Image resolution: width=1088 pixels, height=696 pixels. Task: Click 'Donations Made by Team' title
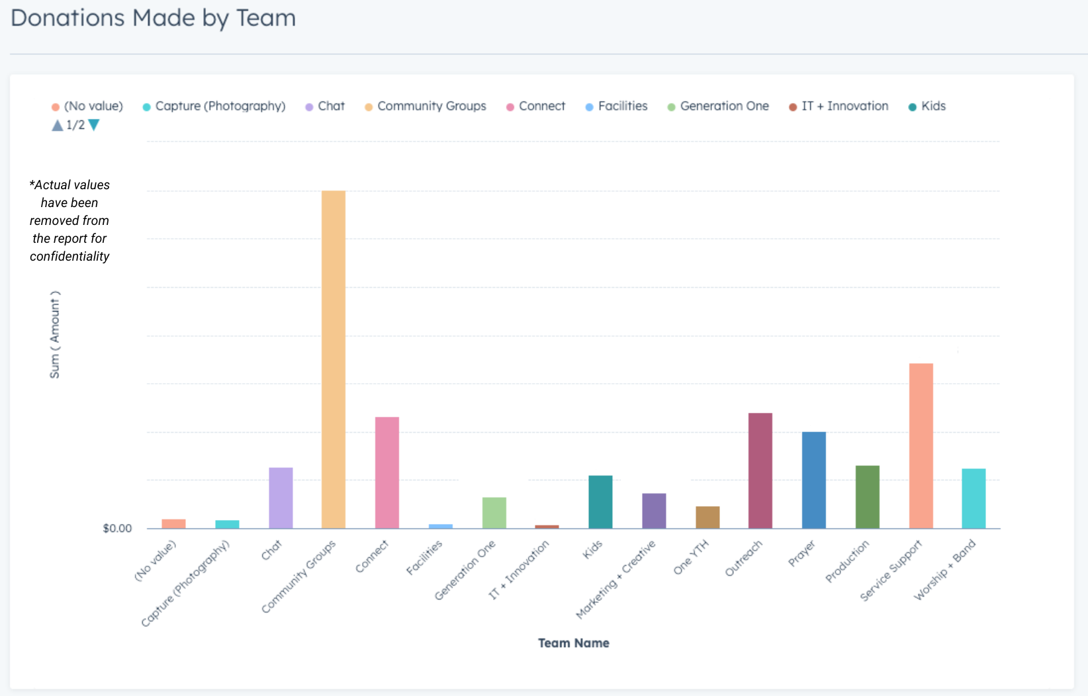click(x=154, y=17)
